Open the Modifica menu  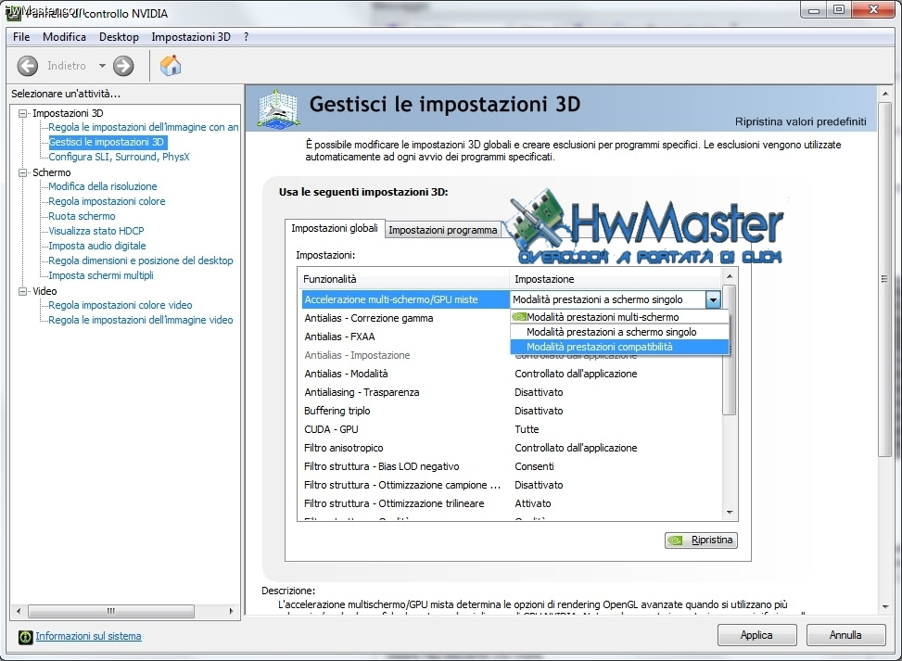coord(64,37)
